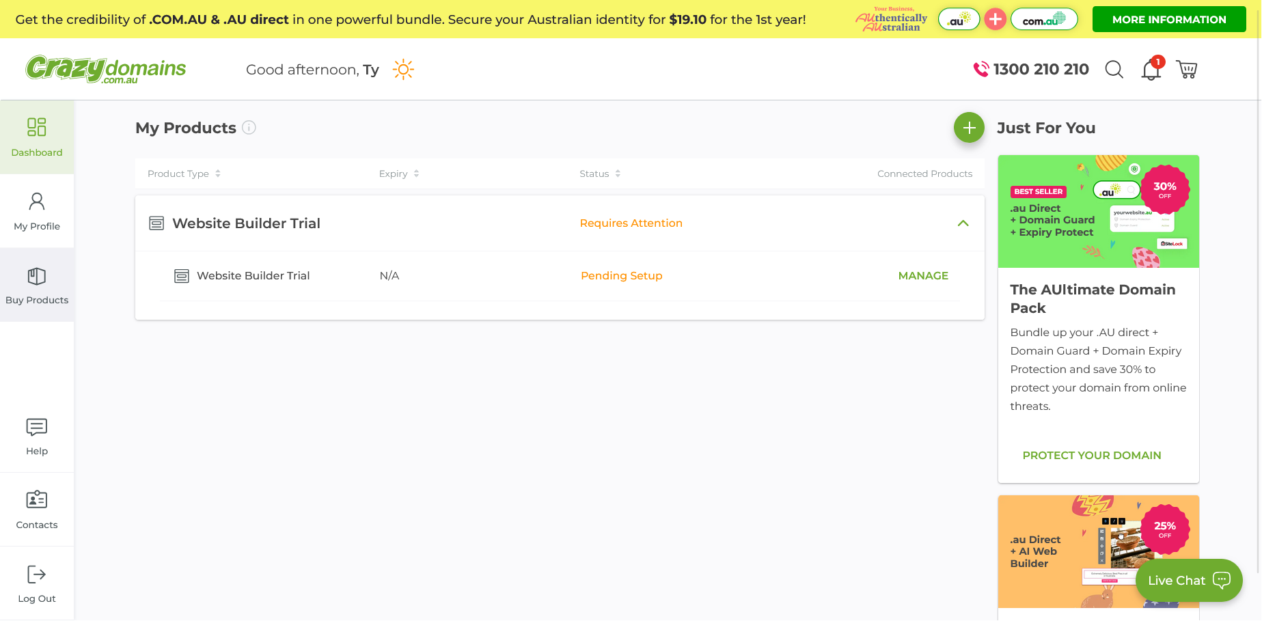
Task: Click the 25% OFF badge
Action: point(1165,529)
